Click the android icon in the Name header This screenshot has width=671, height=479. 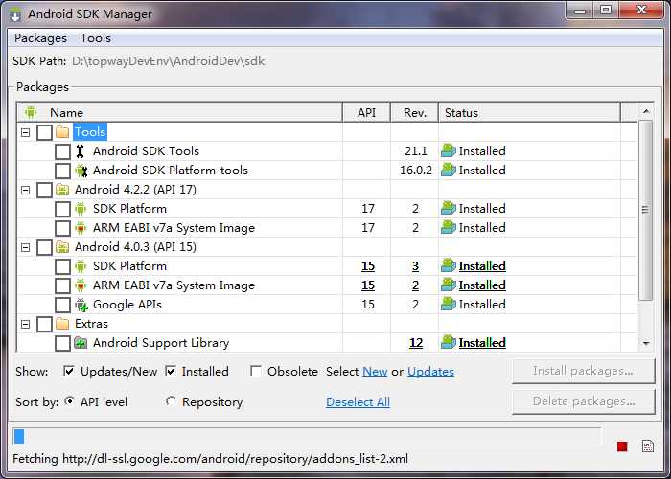[x=31, y=112]
